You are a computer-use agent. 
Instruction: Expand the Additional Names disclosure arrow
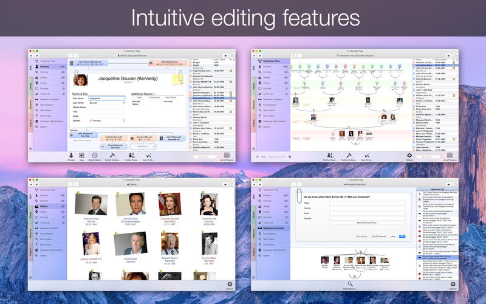155,94
